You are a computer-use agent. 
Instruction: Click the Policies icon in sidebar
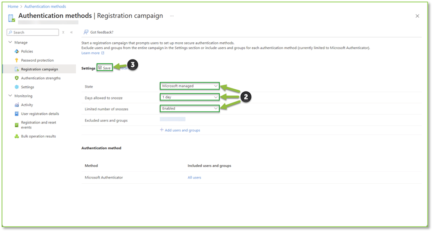point(16,51)
